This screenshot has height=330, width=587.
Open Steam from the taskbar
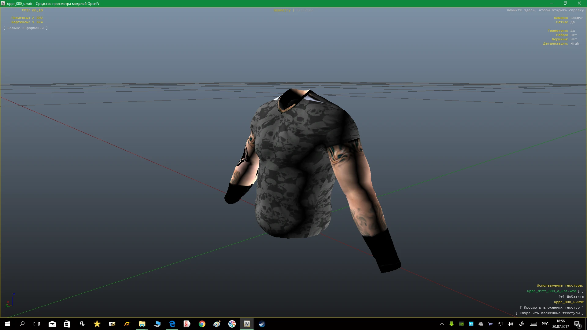click(x=262, y=324)
